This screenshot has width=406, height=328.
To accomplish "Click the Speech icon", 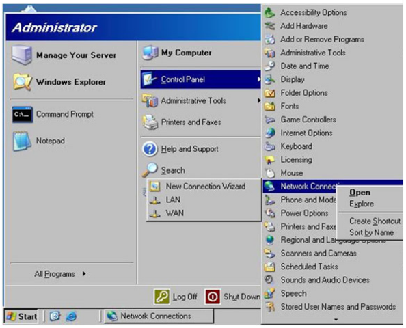I will [269, 293].
